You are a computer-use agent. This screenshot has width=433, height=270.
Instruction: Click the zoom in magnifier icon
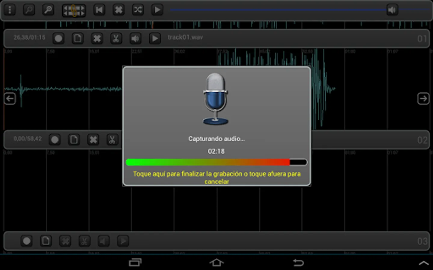[x=48, y=10]
